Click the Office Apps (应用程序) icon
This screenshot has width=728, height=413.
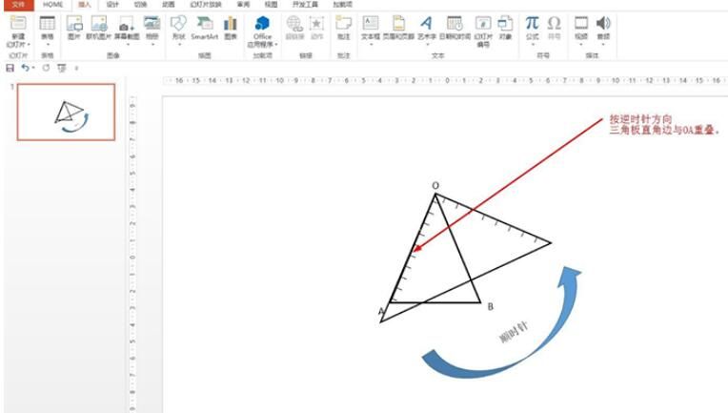point(262,23)
